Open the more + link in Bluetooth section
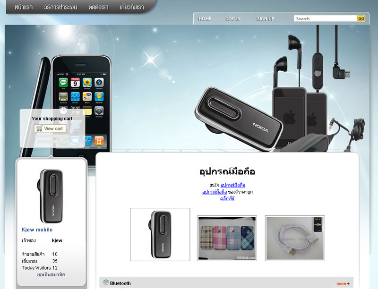This screenshot has height=289, width=378. click(343, 284)
